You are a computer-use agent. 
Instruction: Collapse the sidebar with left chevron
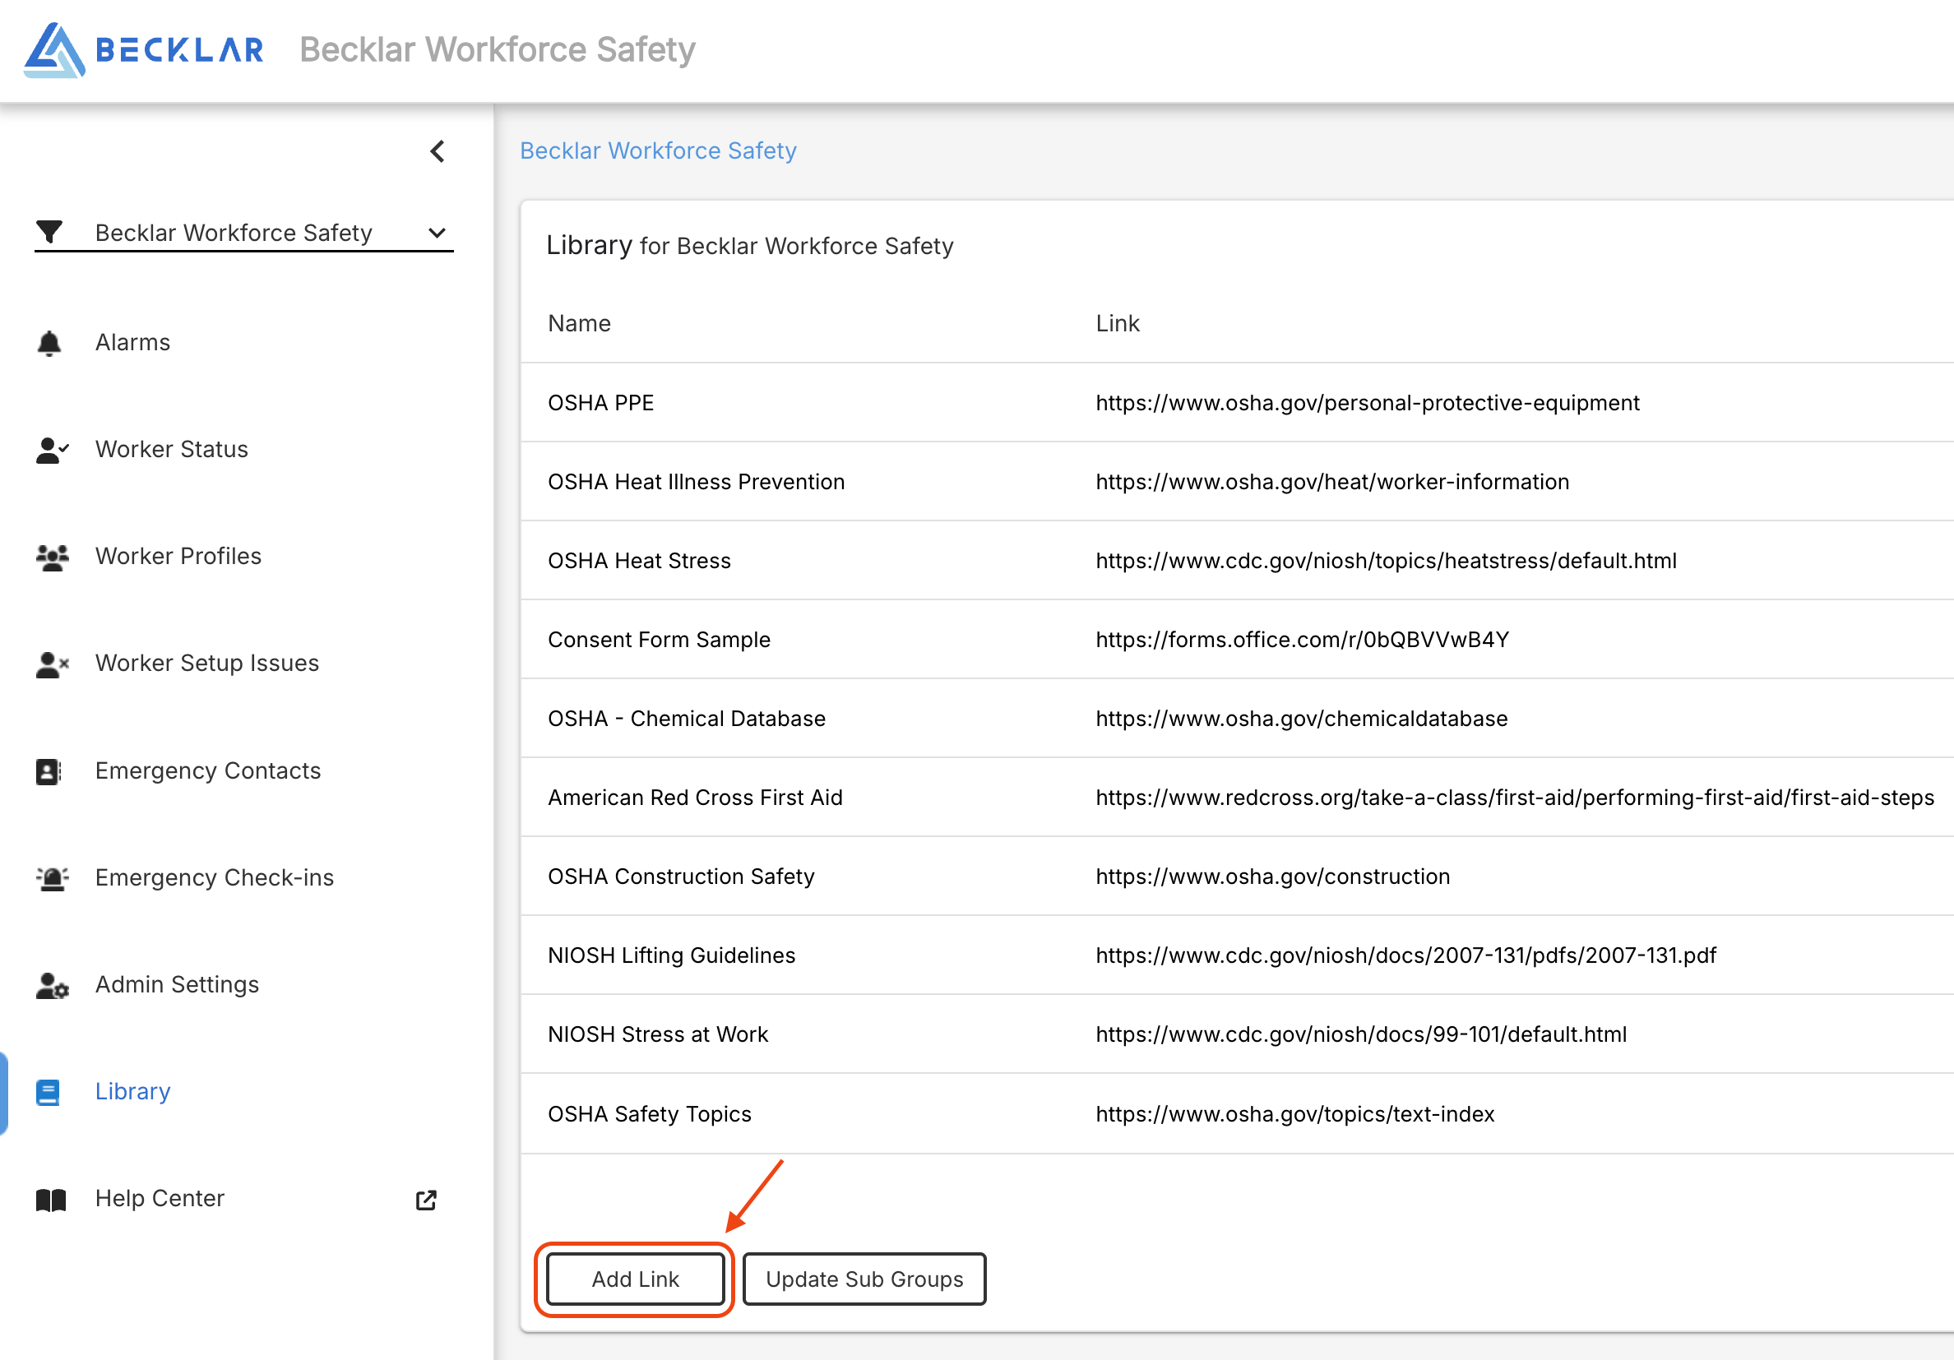(x=438, y=151)
